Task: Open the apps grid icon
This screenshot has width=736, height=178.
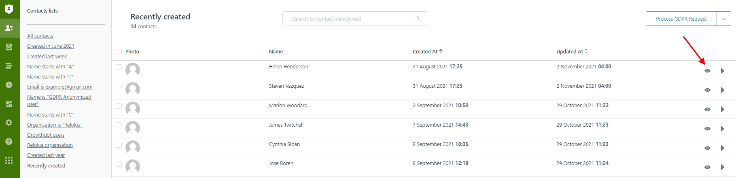Action: click(9, 161)
